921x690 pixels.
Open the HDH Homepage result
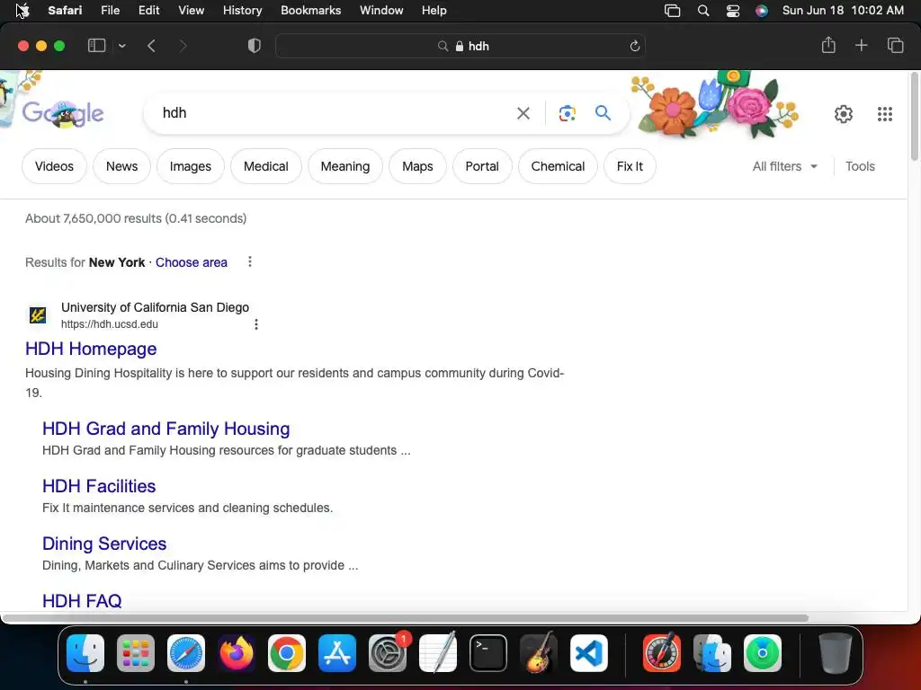(x=91, y=349)
